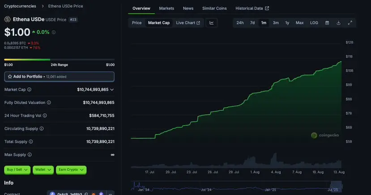The width and height of the screenshot is (371, 195).
Task: Click the navigator mini chart near Jul '24
Action: [x=206, y=189]
